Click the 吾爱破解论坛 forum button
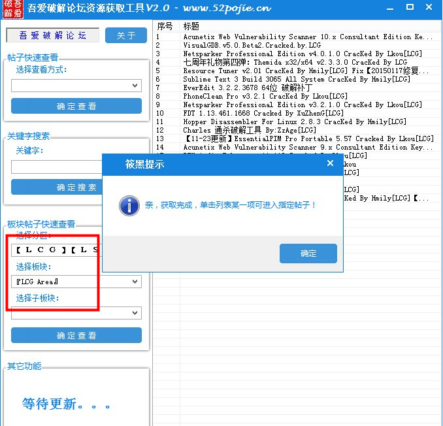The height and width of the screenshot is (426, 443). coord(52,35)
